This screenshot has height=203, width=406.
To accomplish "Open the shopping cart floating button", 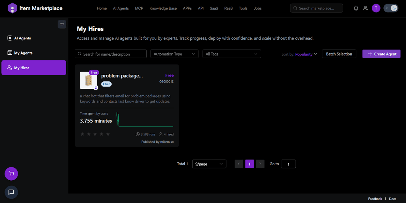I will tap(11, 174).
